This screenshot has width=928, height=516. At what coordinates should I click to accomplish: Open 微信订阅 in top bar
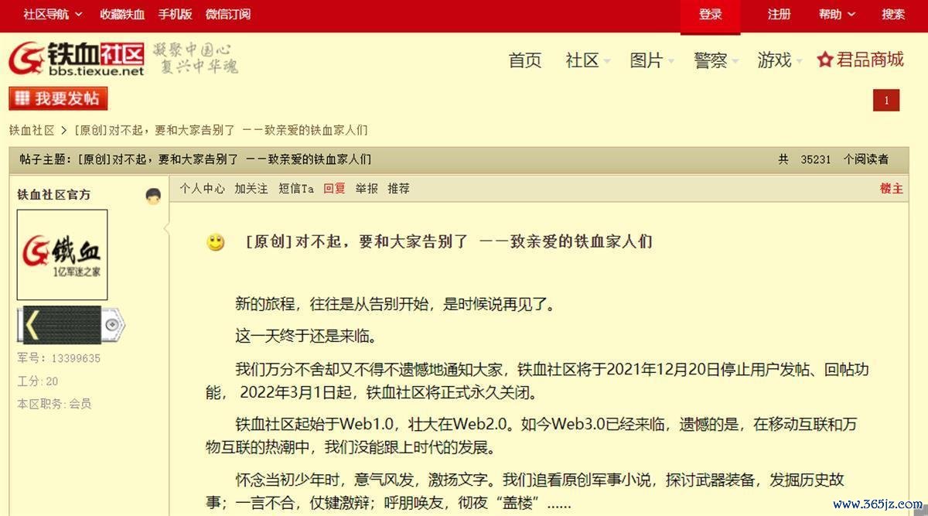[x=228, y=14]
